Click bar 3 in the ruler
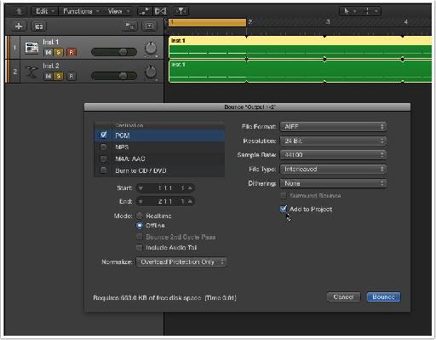Screen dimensions: 436x340 click(328, 22)
